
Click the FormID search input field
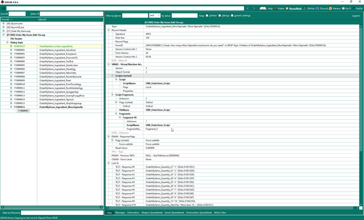click(17, 14)
